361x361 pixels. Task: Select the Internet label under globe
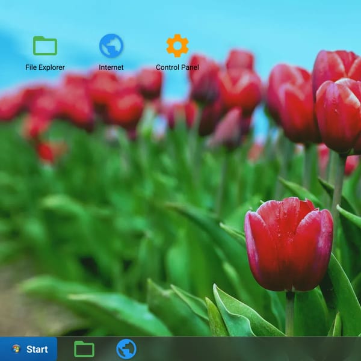(111, 67)
